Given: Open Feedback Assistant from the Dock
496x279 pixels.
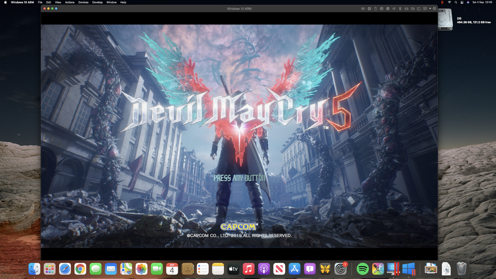Looking at the screenshot, I should click(x=310, y=269).
